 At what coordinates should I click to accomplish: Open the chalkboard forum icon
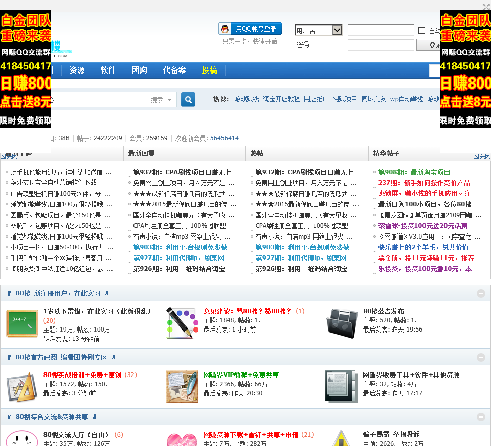point(23,324)
